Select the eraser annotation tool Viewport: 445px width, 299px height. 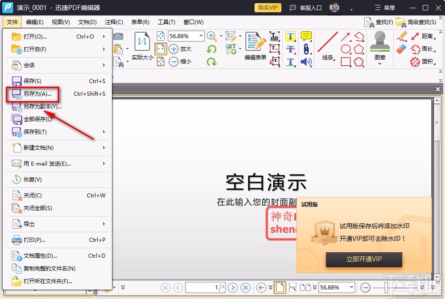click(x=400, y=48)
